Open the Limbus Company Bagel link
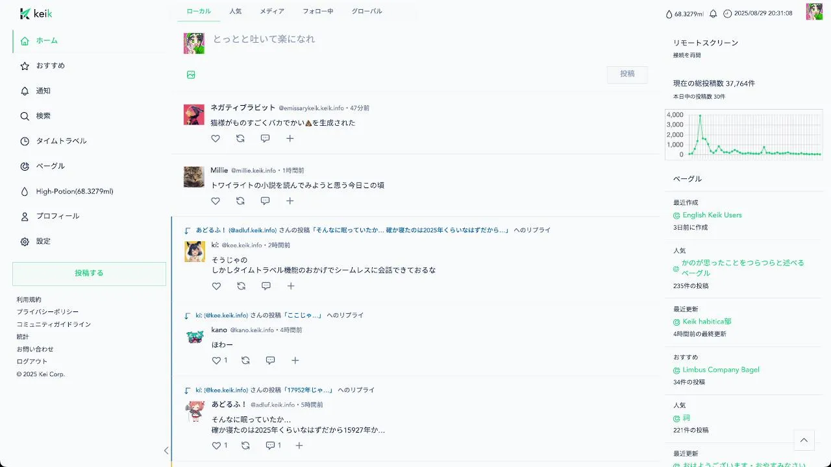 coord(721,370)
